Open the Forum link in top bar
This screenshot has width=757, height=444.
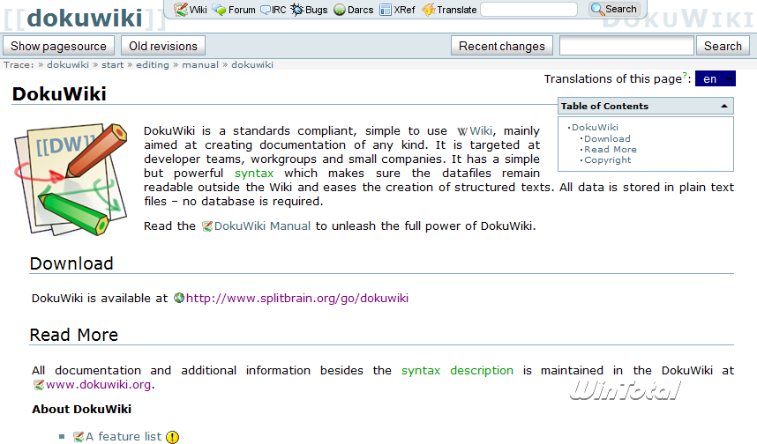[234, 10]
